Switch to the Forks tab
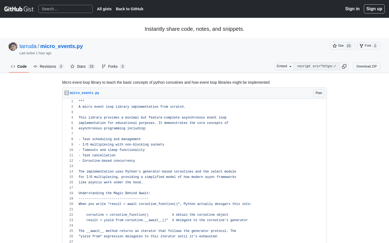The image size is (389, 243). pos(113,66)
